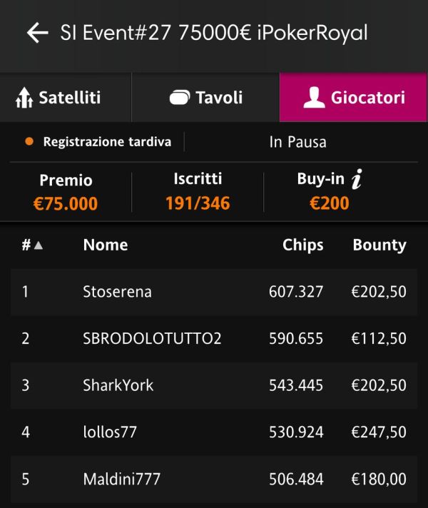This screenshot has height=508, width=428.
Task: Click the orange late registration dot
Action: [x=29, y=141]
